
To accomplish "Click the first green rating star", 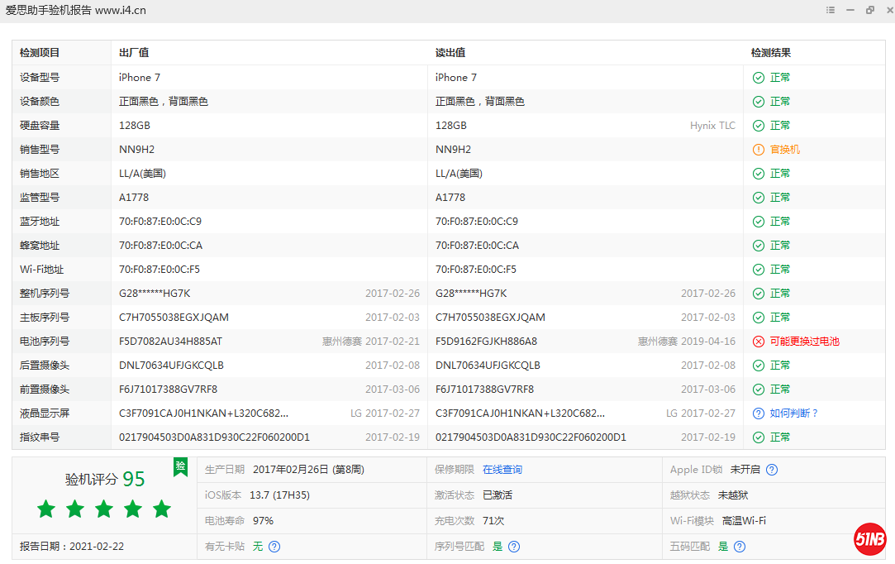I will point(46,509).
